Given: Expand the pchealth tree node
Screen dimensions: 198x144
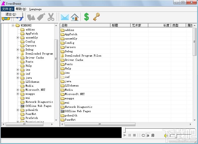Looking at the screenshot, I should [x=18, y=110].
